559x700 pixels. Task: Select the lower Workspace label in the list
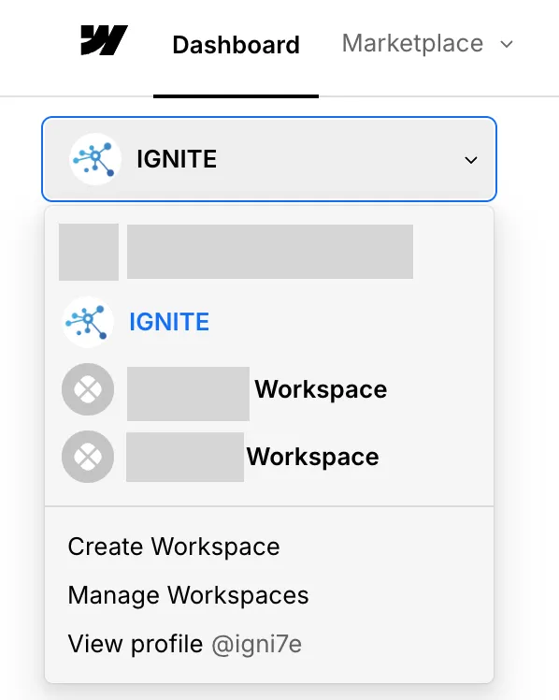312,457
